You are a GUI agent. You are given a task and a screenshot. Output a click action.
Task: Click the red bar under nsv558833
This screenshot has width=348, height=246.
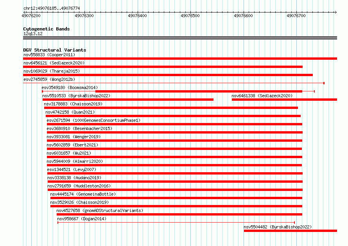(x=180, y=59)
